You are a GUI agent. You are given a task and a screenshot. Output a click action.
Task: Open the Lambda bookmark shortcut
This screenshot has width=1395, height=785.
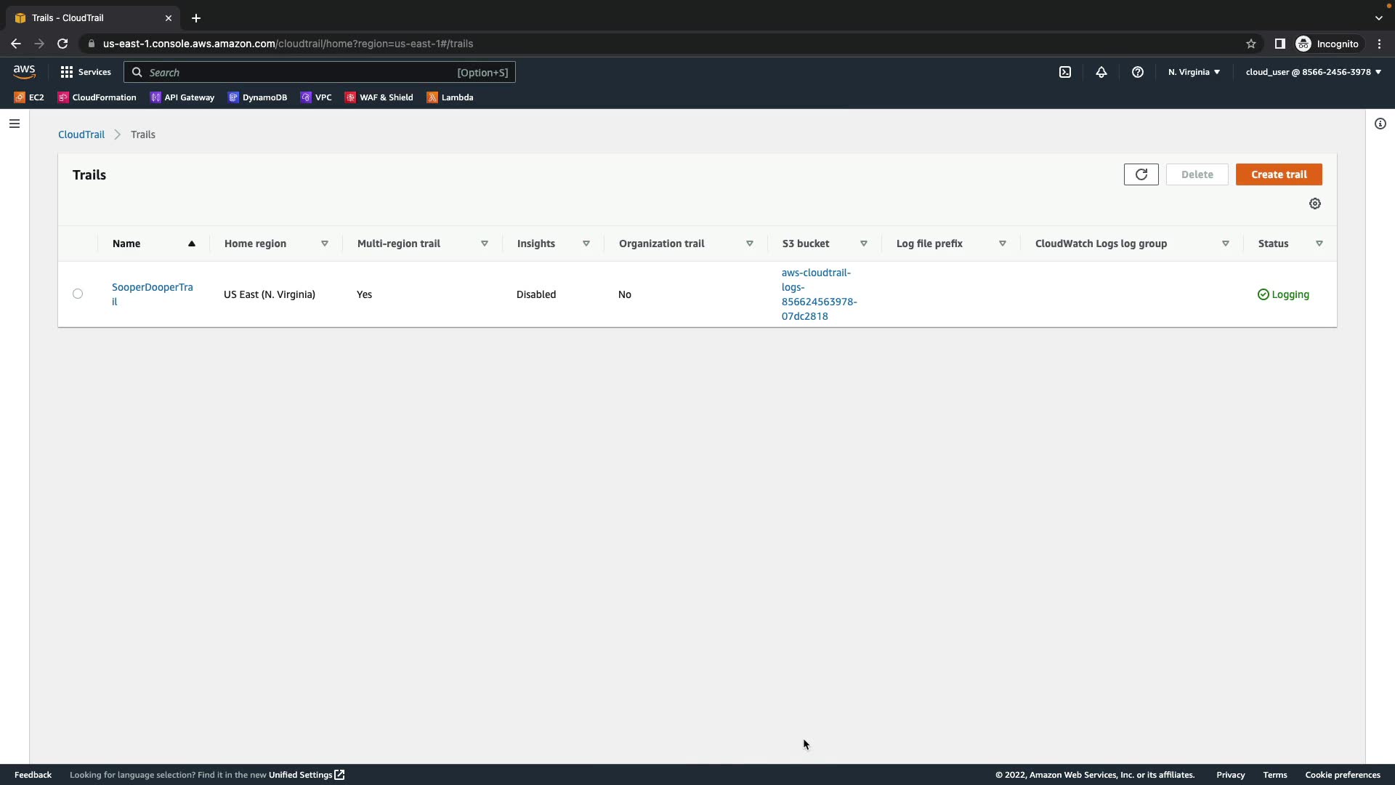click(x=450, y=97)
